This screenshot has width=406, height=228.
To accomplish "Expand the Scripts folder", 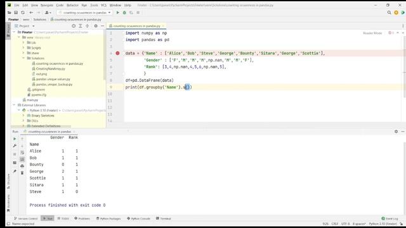I will pos(23,48).
